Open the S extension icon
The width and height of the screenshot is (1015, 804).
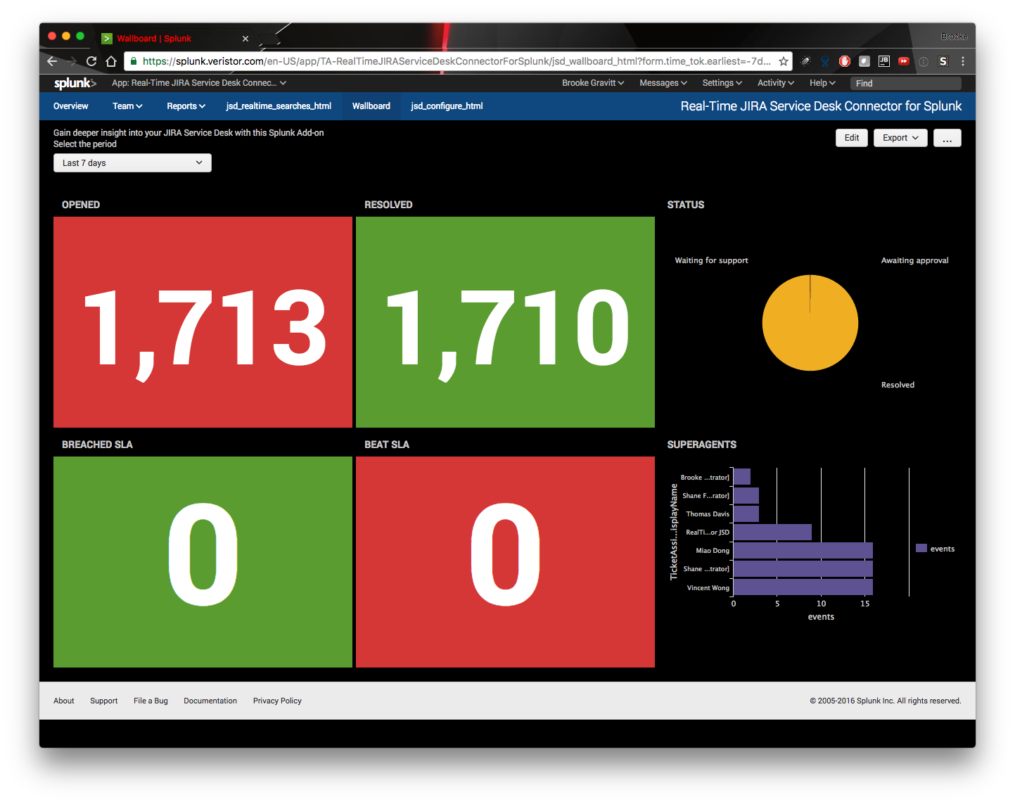point(943,61)
